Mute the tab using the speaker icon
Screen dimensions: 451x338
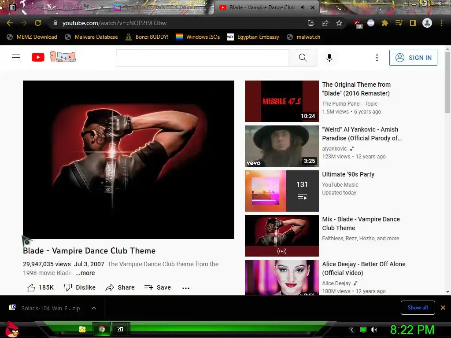(x=303, y=7)
